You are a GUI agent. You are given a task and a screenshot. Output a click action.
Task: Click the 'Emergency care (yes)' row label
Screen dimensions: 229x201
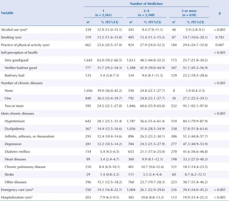[x=17, y=190]
